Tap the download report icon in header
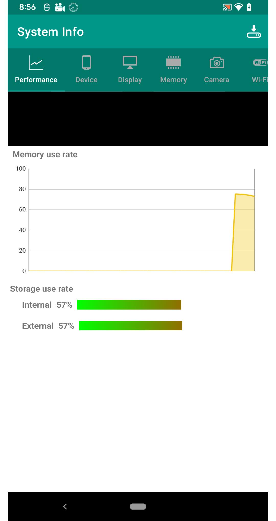Screen dimensions: 276x521 click(x=254, y=31)
